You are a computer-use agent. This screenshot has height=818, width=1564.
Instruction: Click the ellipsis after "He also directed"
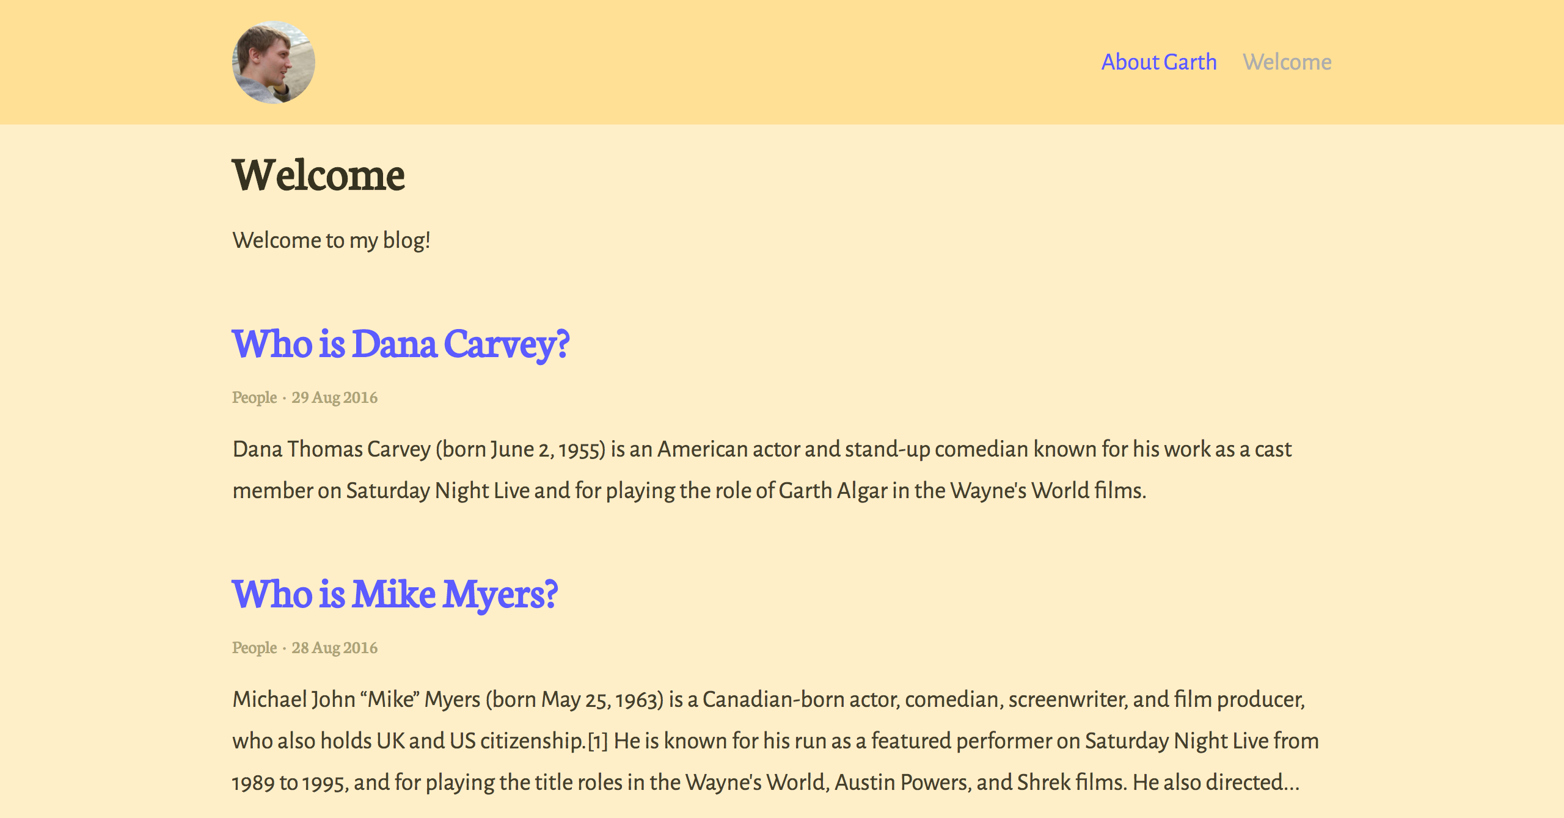point(1291,784)
